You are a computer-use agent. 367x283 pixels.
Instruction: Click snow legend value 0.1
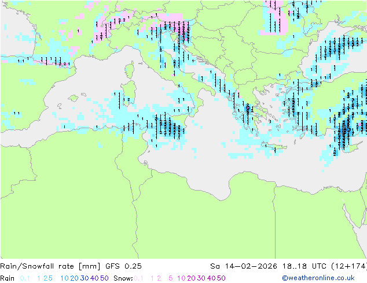[138, 278]
